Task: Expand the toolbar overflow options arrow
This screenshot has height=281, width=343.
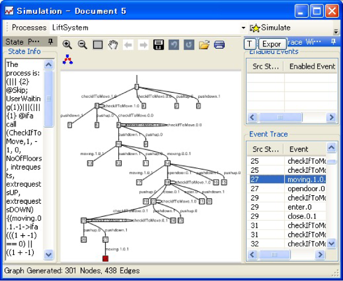Action: (336, 31)
